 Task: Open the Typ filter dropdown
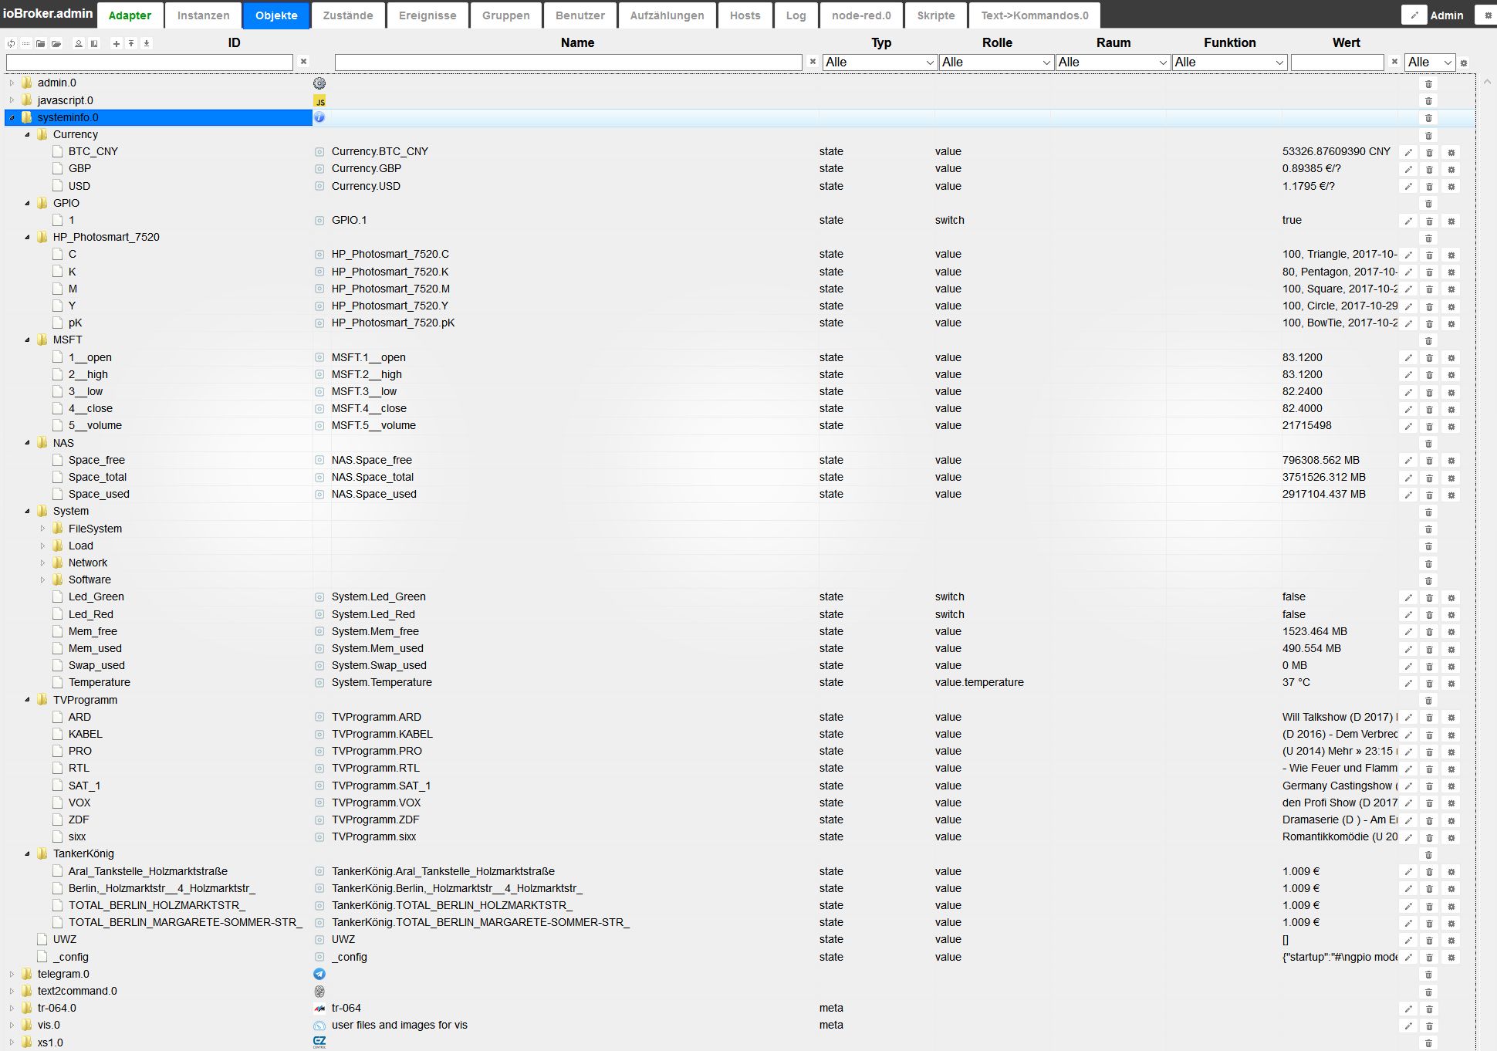(880, 62)
